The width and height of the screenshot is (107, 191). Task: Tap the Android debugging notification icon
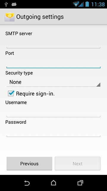[14, 4]
